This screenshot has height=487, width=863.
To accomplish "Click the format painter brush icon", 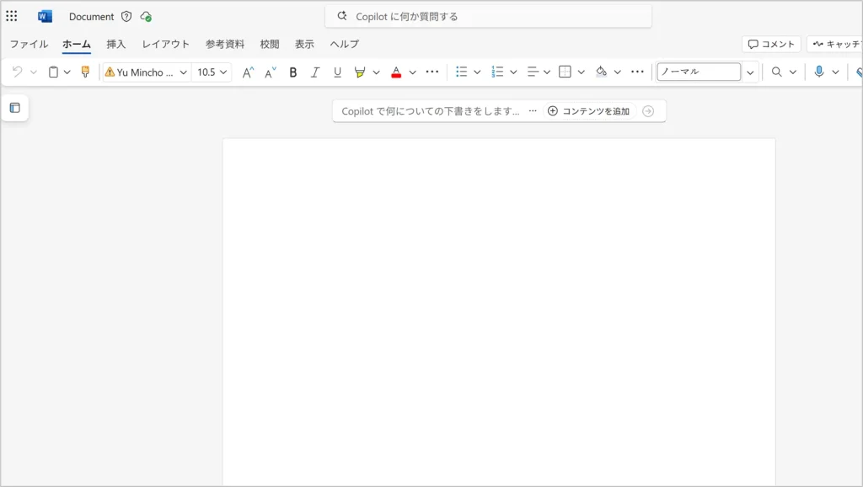I will pos(85,72).
